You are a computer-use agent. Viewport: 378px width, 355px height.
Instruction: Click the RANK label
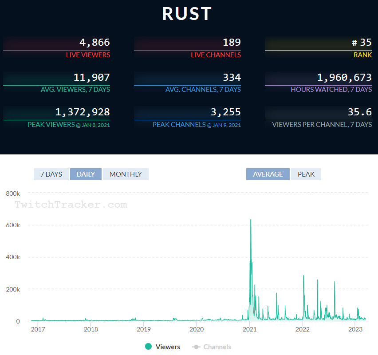[x=362, y=55]
